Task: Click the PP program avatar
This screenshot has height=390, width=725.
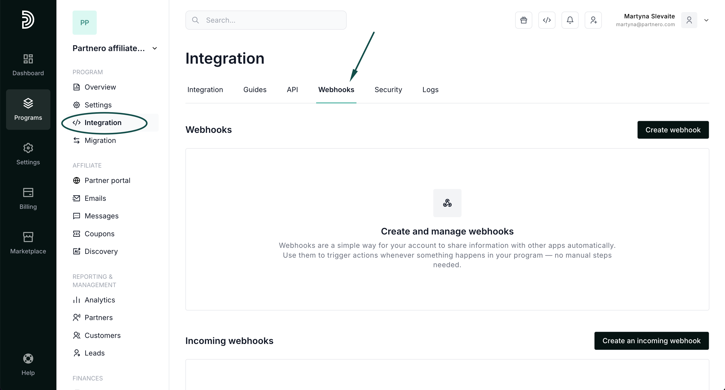Action: 84,22
